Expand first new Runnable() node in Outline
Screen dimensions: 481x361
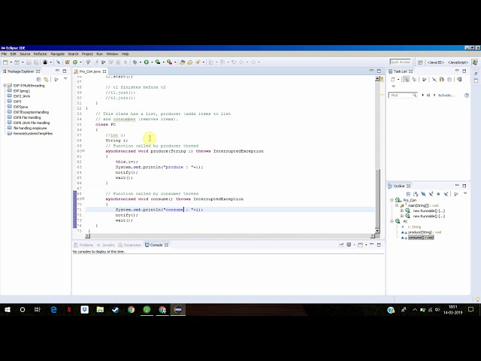coord(402,211)
